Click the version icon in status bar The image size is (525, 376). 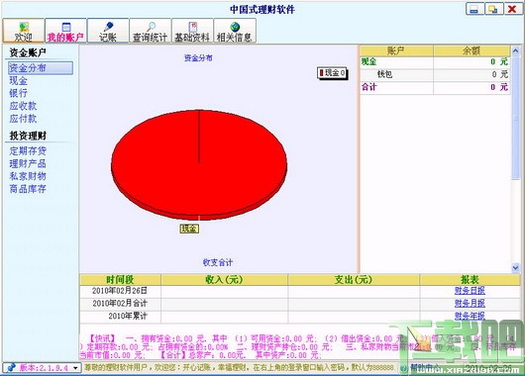click(x=11, y=368)
